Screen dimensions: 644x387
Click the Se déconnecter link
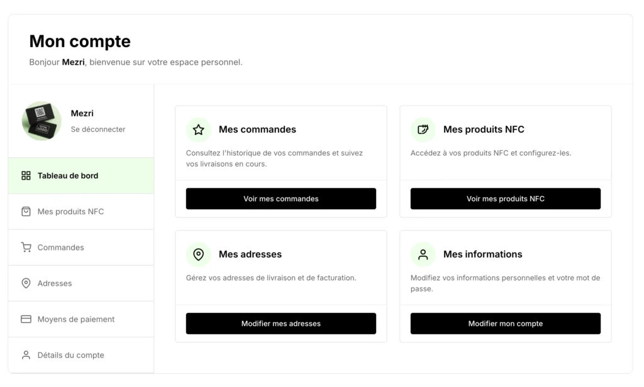(x=98, y=129)
